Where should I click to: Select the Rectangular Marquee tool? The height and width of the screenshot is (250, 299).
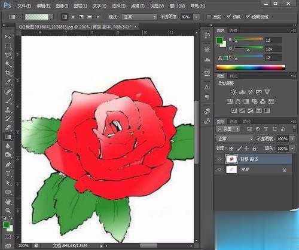tap(8, 46)
